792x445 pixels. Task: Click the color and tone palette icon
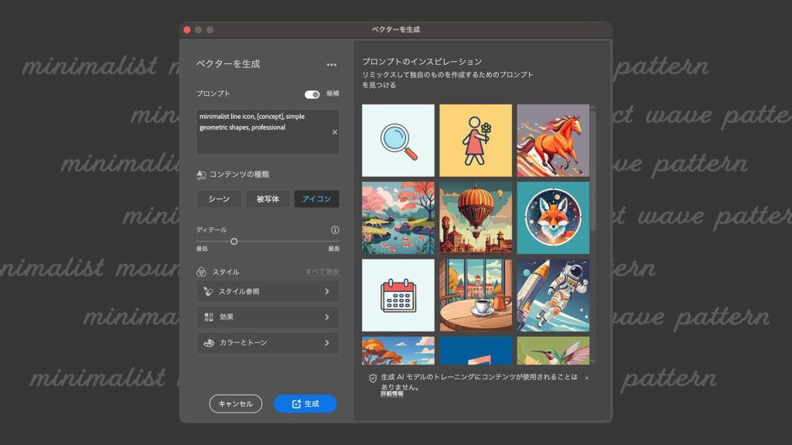[208, 343]
